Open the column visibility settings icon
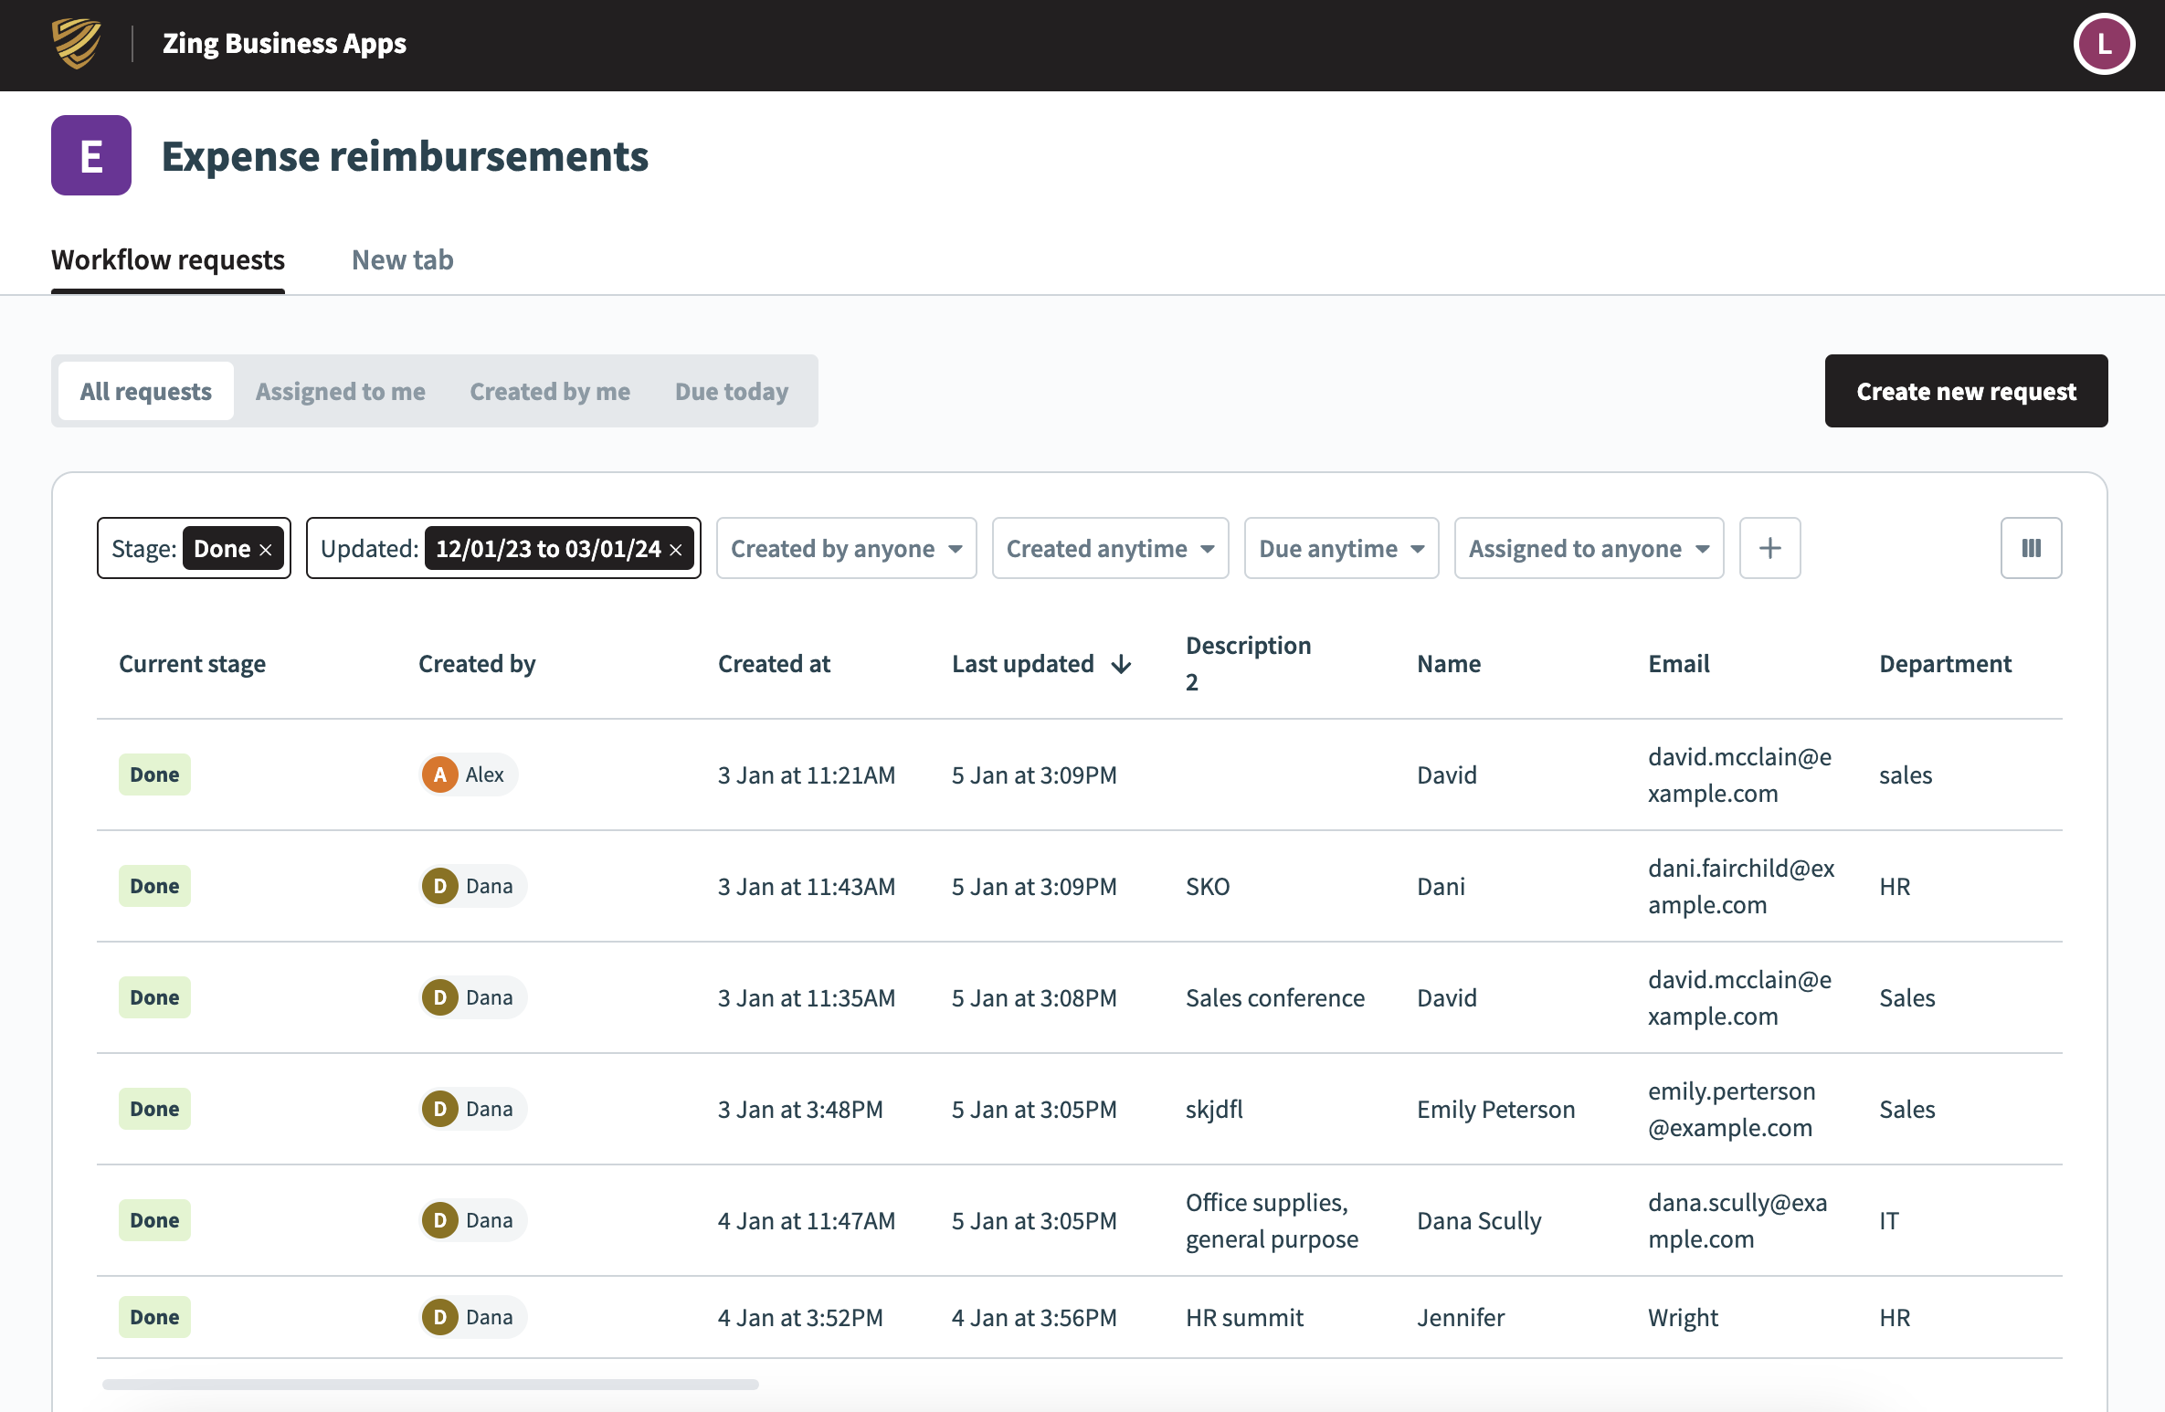Screen dimensions: 2165x1412 click(2031, 548)
